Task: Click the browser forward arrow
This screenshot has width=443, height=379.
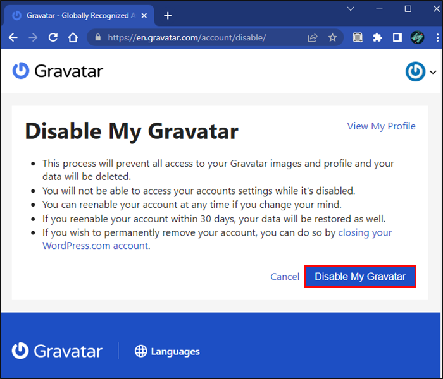Action: pyautogui.click(x=33, y=37)
